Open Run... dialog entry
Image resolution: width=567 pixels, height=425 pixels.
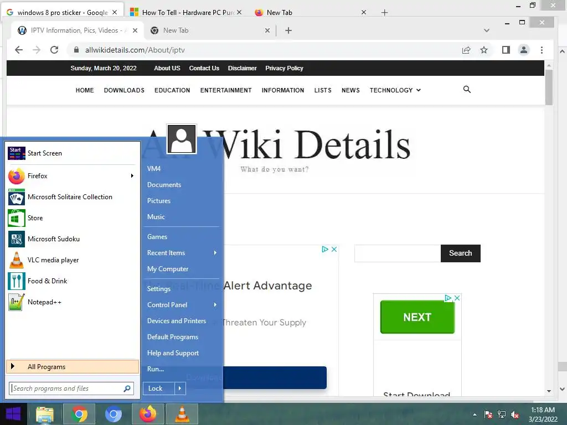(x=156, y=369)
